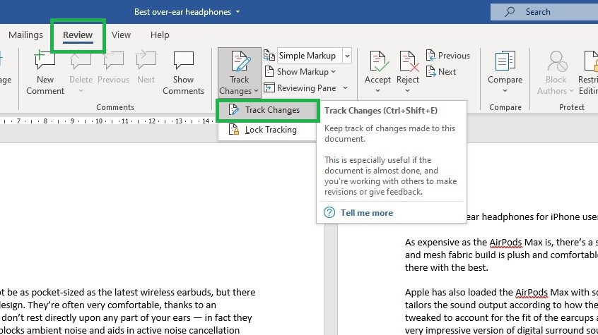Click the Compare documents icon

point(505,61)
